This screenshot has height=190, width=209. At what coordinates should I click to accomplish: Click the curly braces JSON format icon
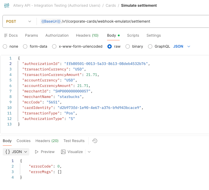[x=8, y=152]
